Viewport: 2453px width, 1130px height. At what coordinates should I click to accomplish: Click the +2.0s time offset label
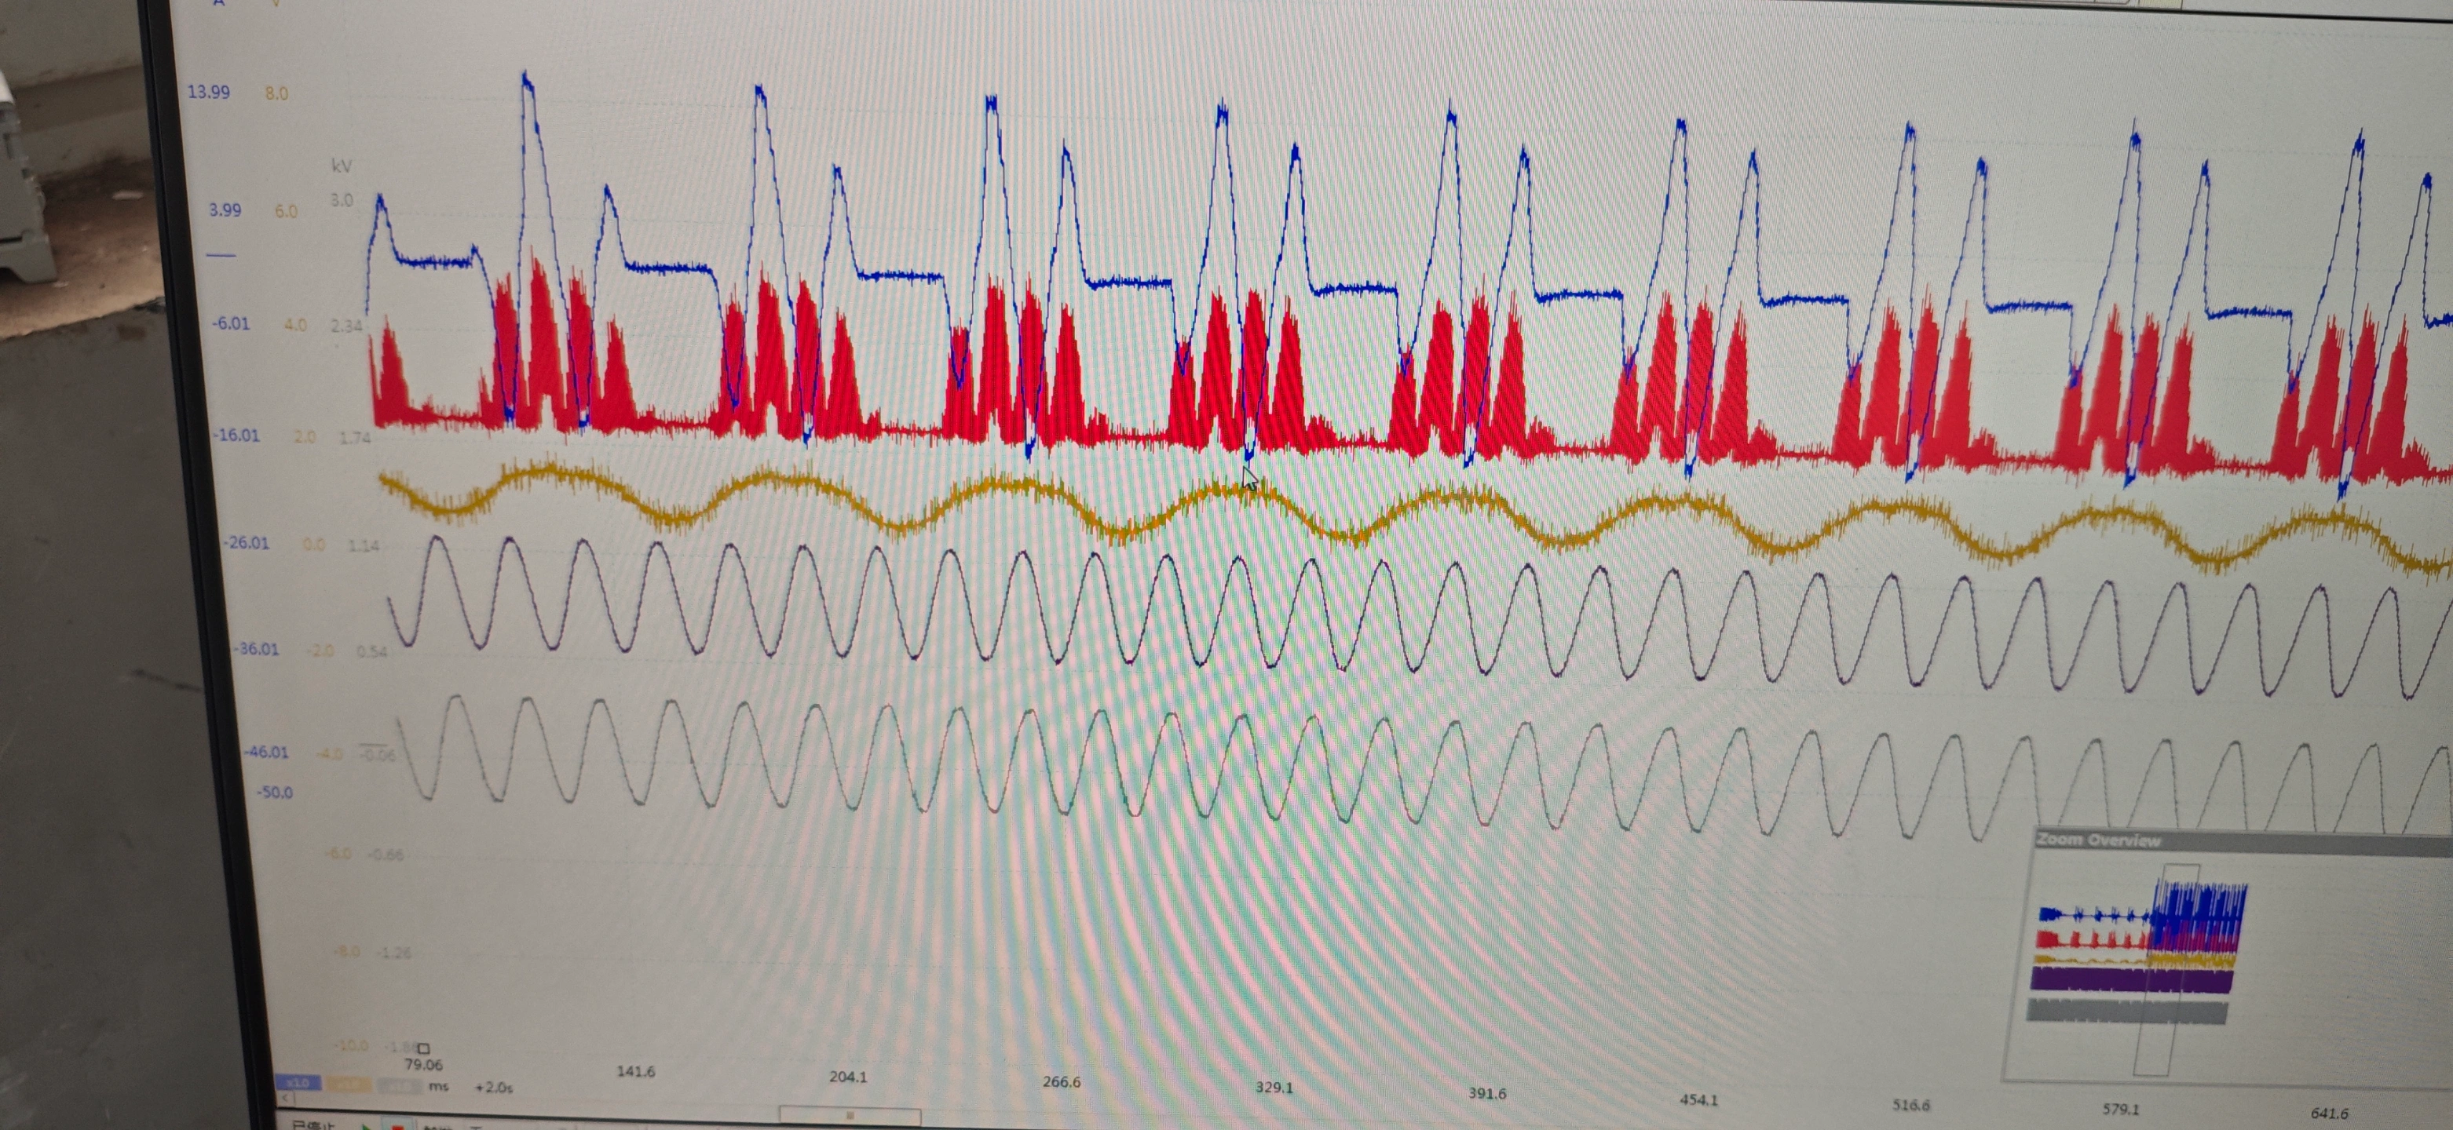pyautogui.click(x=493, y=1087)
